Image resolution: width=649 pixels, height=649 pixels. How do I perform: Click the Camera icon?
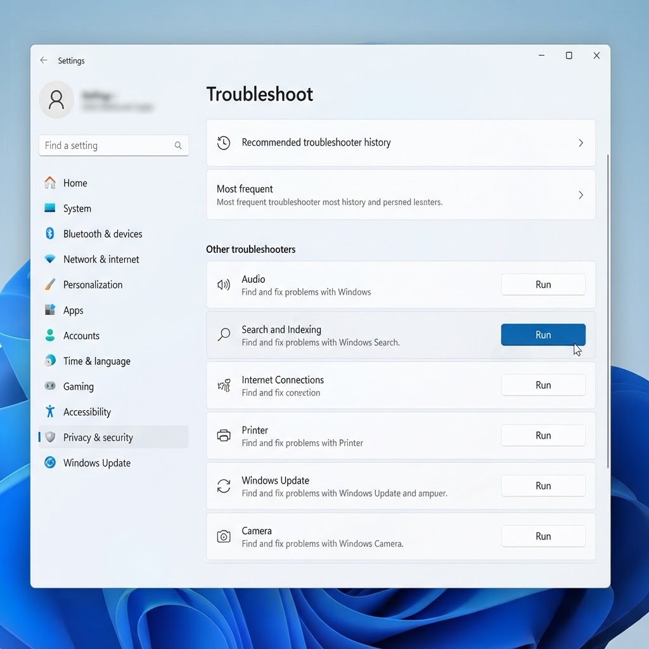click(x=224, y=536)
